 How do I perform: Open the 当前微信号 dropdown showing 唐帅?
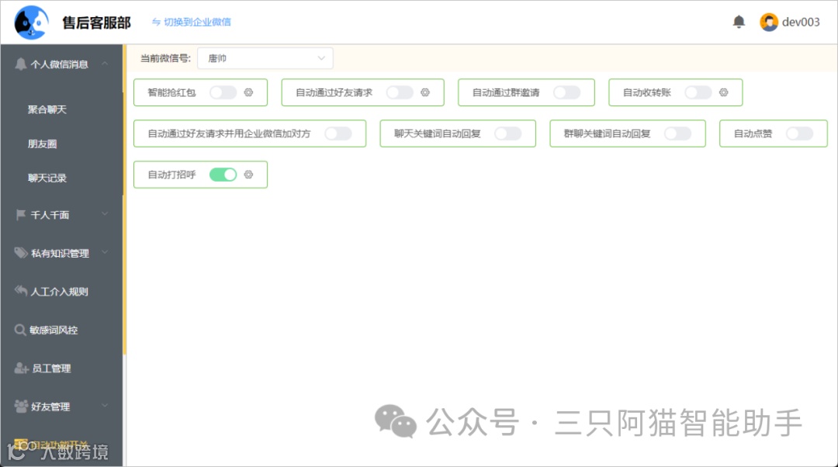pos(265,58)
